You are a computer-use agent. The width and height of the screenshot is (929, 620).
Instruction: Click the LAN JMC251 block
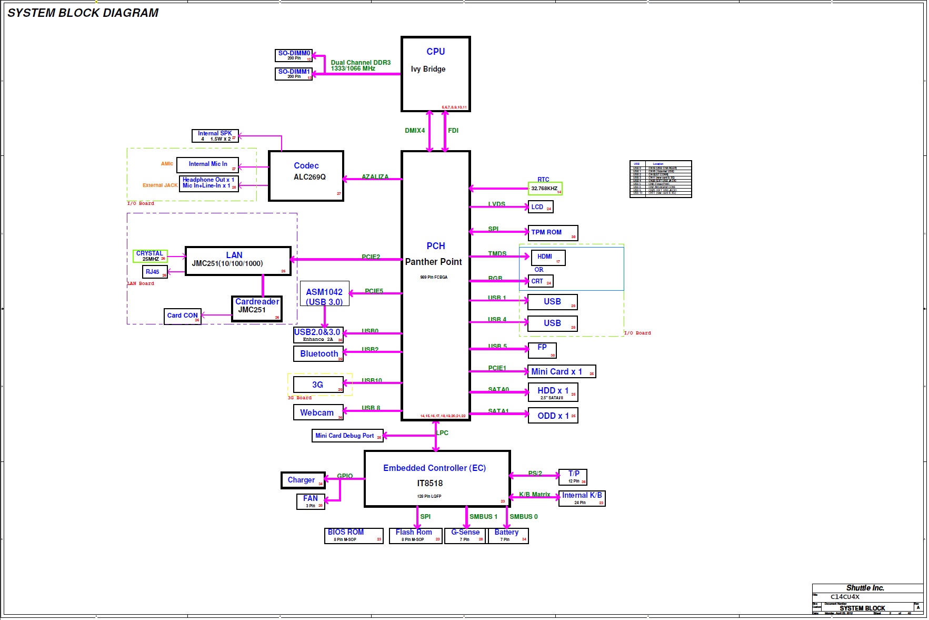[x=238, y=261]
